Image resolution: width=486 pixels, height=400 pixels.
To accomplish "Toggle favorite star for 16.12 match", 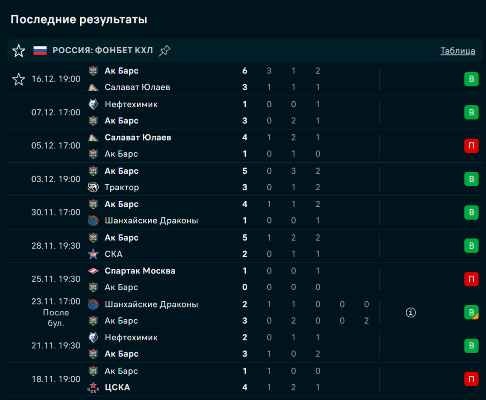I will 19,79.
